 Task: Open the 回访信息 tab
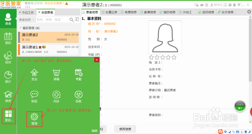point(206,12)
